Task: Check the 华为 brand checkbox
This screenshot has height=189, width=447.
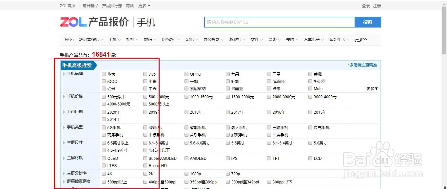Action: [x=104, y=74]
